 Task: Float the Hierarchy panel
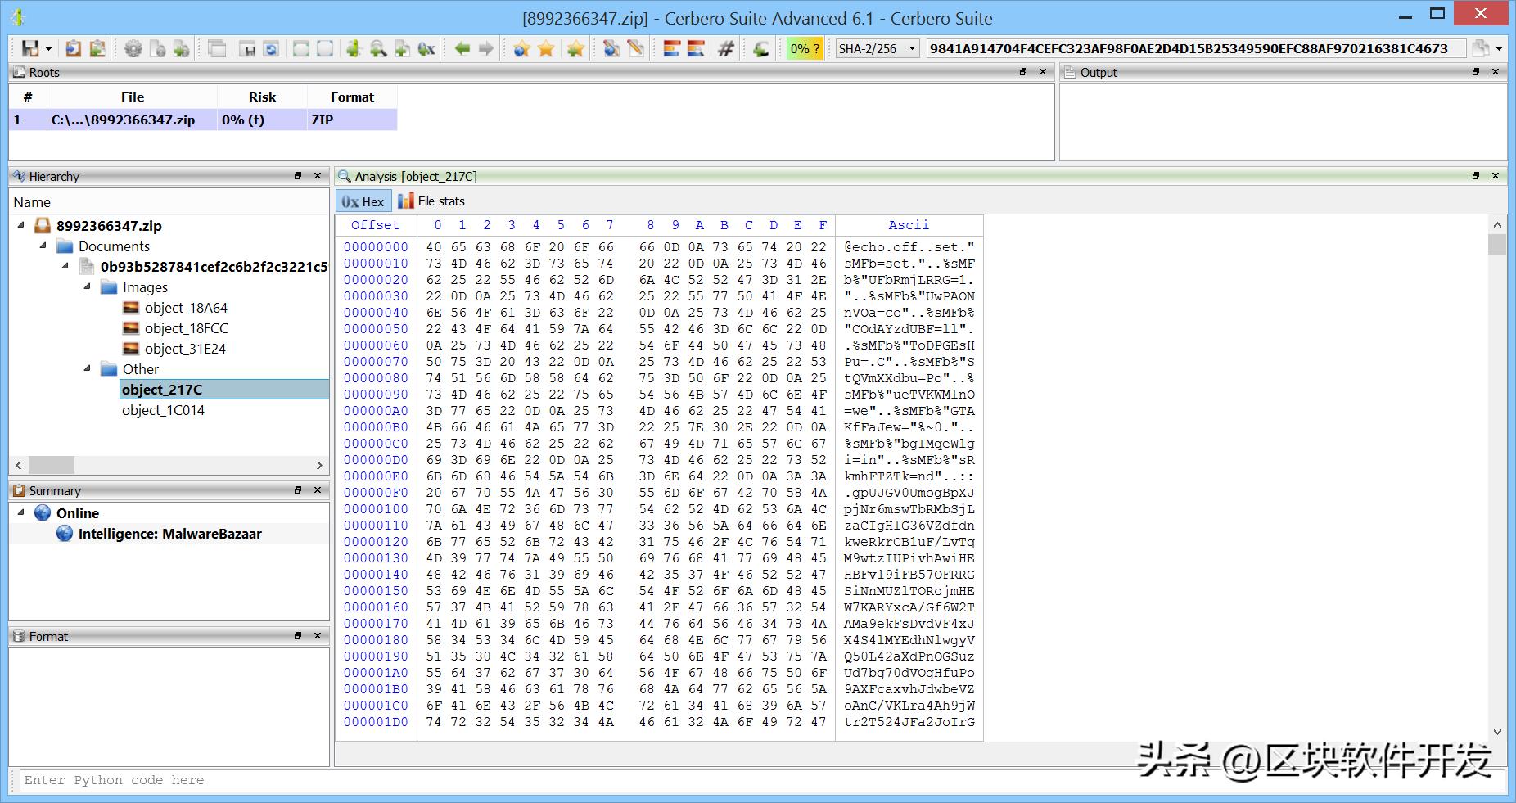coord(299,176)
